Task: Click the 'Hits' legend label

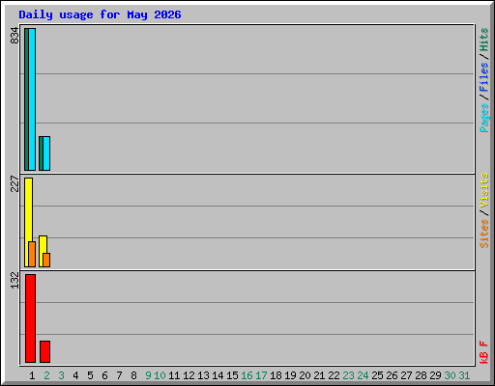Action: pyautogui.click(x=483, y=40)
